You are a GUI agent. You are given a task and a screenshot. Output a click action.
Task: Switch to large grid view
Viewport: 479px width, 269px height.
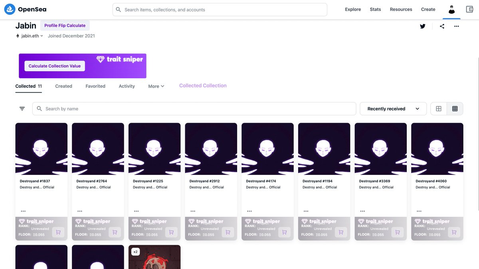pyautogui.click(x=439, y=109)
